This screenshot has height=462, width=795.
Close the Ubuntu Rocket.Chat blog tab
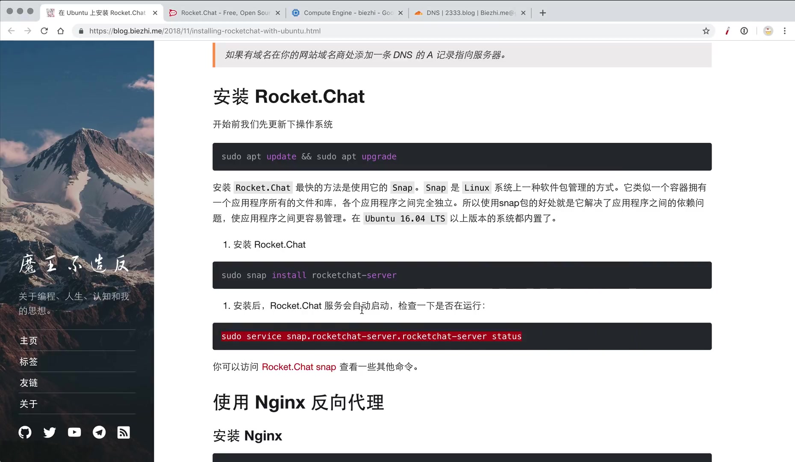[x=155, y=13]
